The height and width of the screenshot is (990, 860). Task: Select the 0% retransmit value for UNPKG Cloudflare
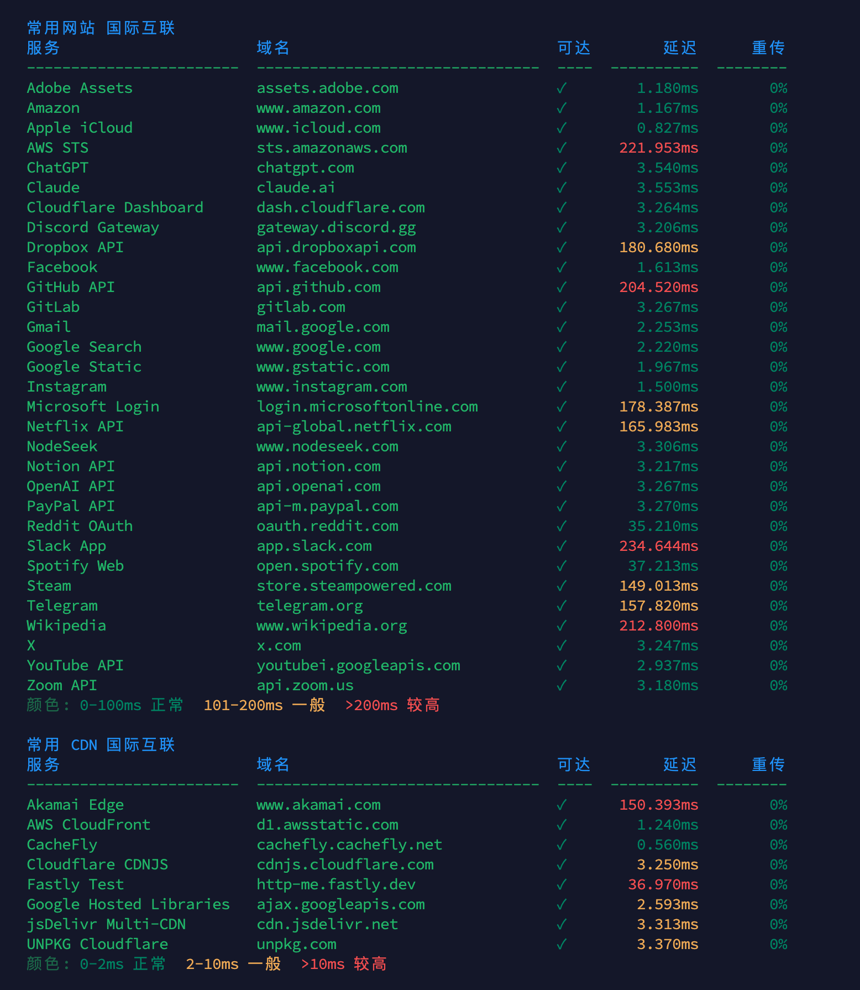pos(778,944)
